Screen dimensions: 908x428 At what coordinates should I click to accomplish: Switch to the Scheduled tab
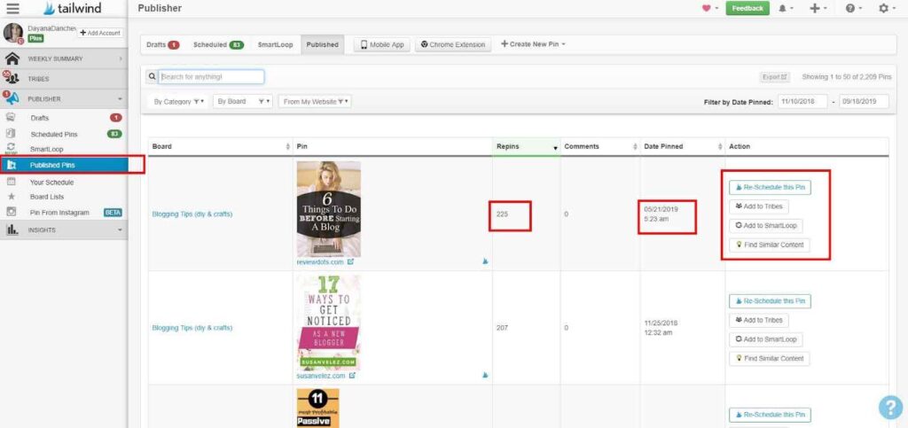click(x=218, y=44)
